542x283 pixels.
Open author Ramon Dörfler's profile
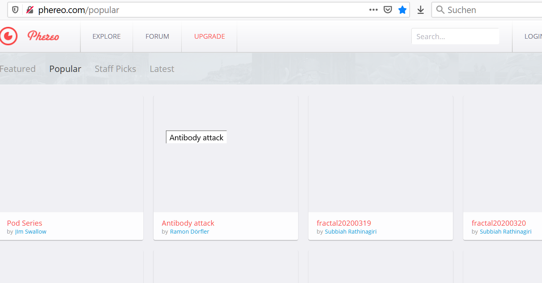(x=190, y=232)
